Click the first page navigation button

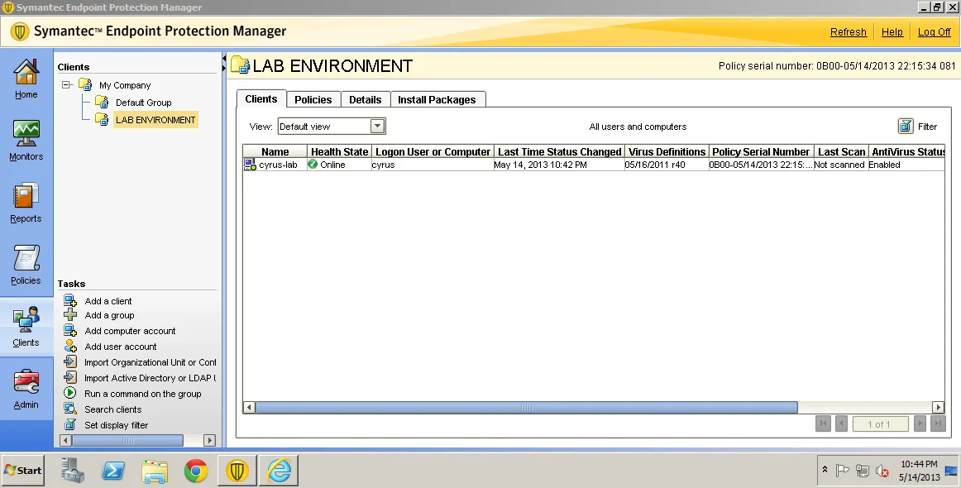click(x=823, y=423)
